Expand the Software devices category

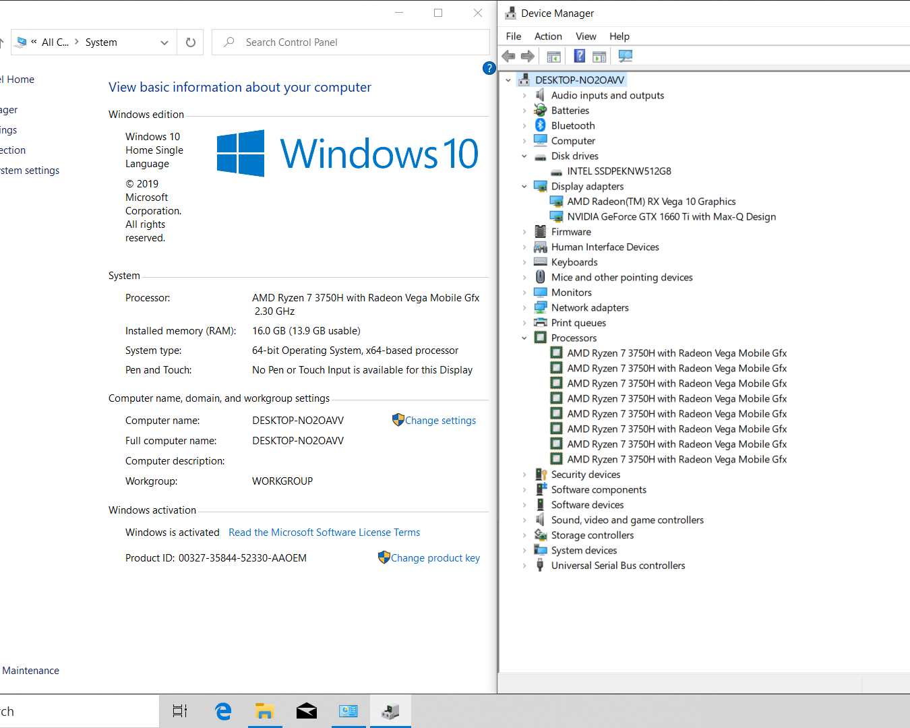(524, 505)
